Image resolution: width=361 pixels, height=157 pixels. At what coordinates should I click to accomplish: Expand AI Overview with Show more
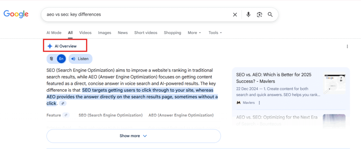point(133,136)
